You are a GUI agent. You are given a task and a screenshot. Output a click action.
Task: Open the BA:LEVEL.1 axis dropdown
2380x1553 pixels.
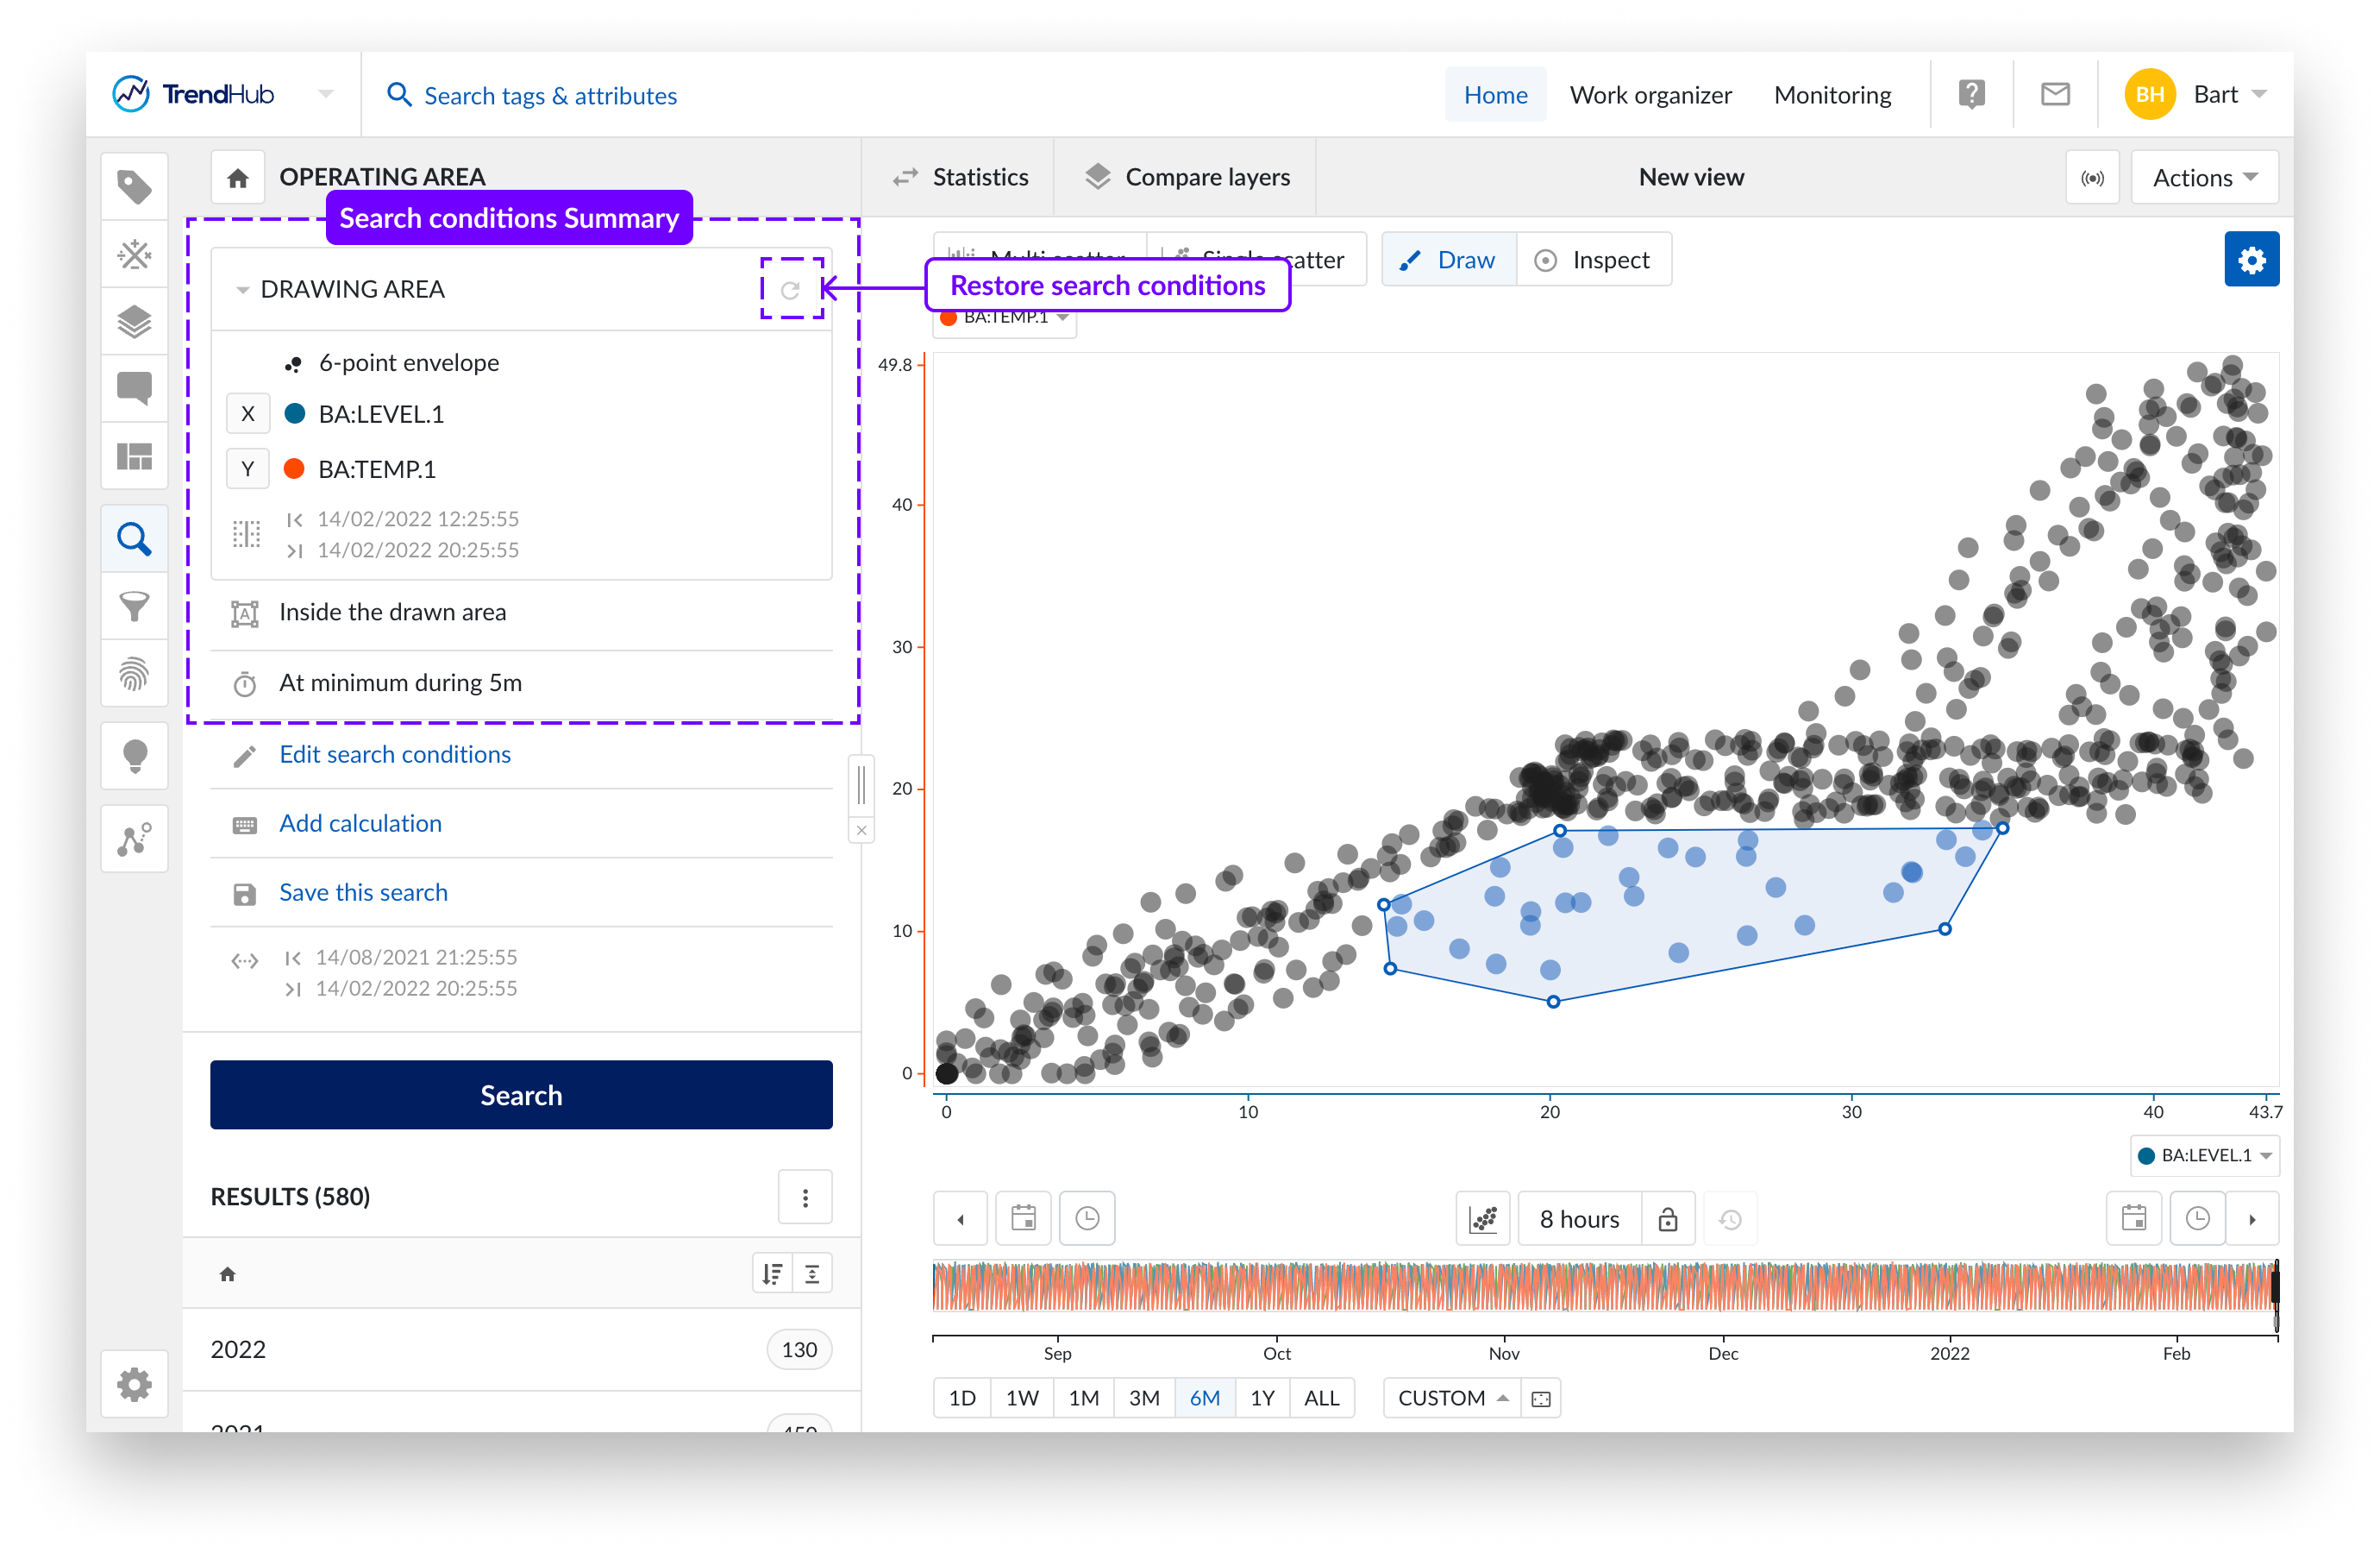(2204, 1154)
